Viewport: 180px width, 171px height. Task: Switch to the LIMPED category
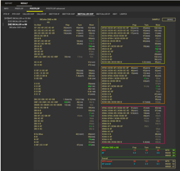(x=123, y=14)
